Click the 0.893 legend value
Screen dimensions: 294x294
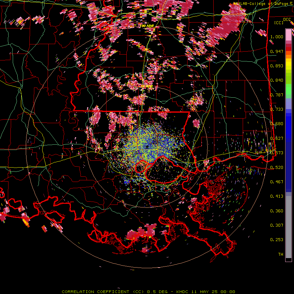[x=277, y=66]
